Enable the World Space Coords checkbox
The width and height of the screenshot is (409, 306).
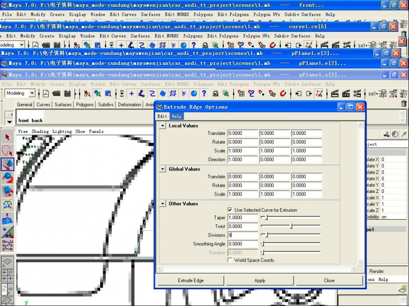[x=230, y=260]
